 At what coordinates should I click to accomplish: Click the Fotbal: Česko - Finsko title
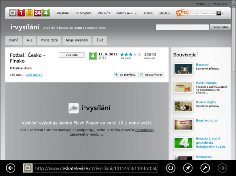(x=28, y=58)
